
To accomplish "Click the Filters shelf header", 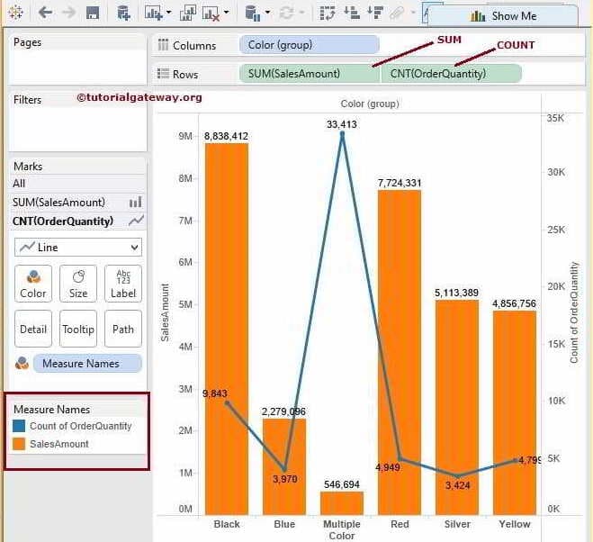I will (27, 100).
